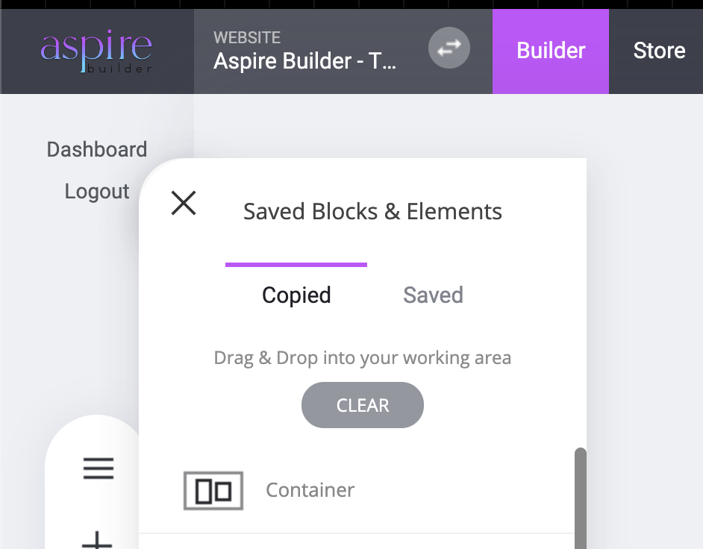Click the WEBSITE label in header

(247, 37)
